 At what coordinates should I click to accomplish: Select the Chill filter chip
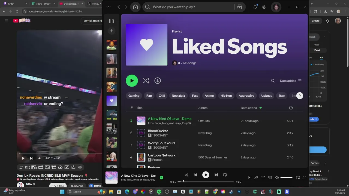pos(162,96)
